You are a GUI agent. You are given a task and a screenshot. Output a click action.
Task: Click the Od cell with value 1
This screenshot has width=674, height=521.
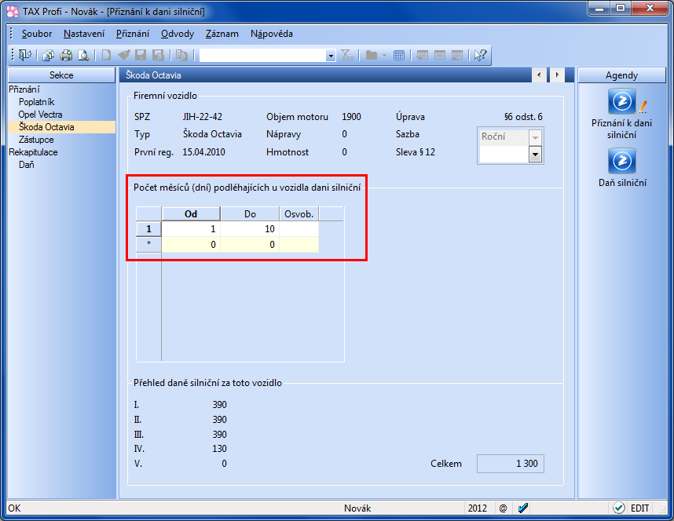192,229
